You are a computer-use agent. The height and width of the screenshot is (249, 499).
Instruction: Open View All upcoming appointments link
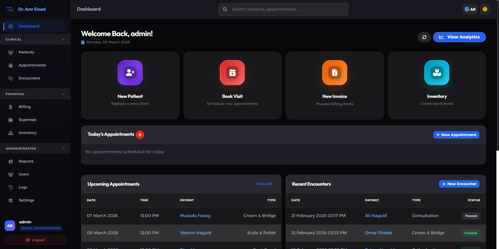tap(264, 184)
